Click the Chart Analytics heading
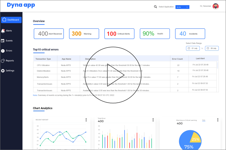Viewport: 226px width, 150px height. (43, 108)
